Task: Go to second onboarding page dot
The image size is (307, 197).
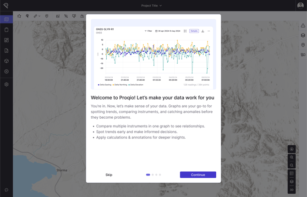Action: click(153, 175)
